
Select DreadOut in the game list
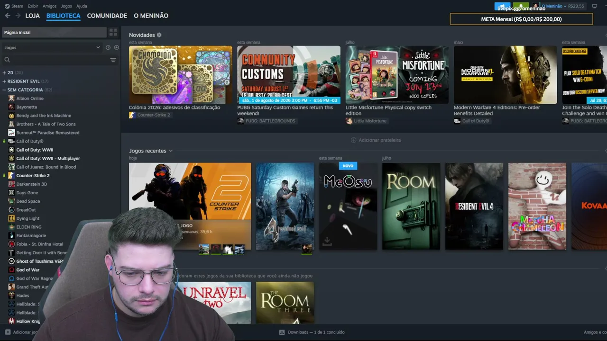pyautogui.click(x=26, y=210)
